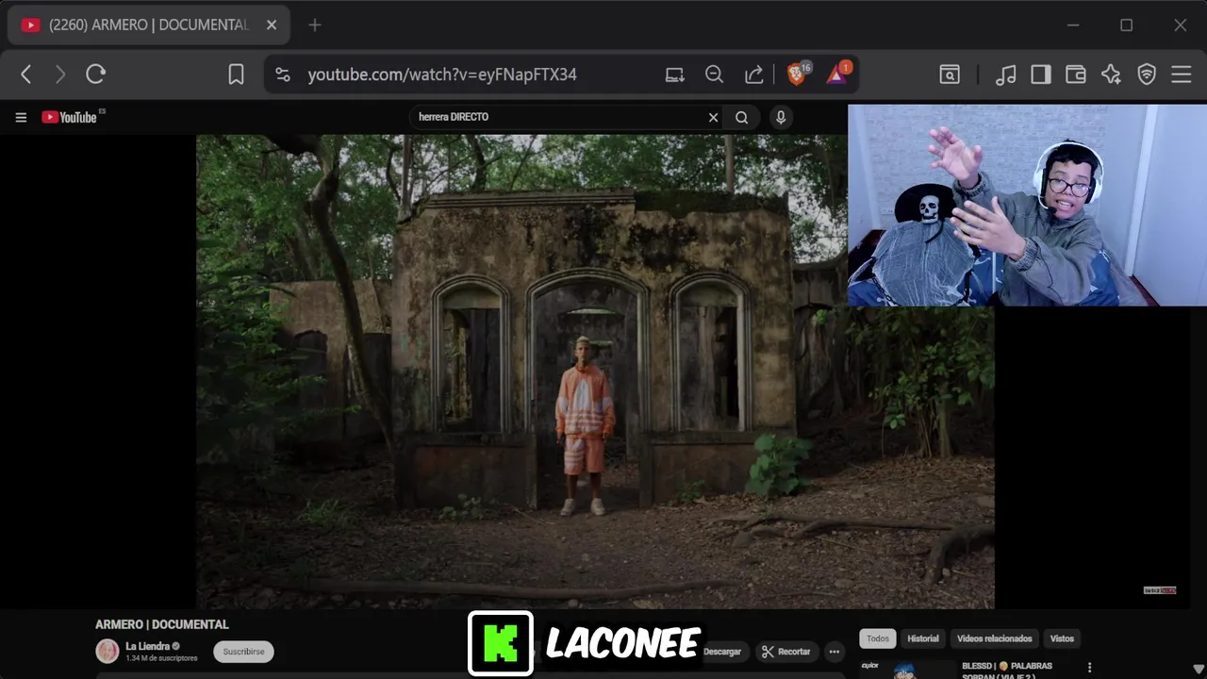The height and width of the screenshot is (679, 1207).
Task: Open the YouTube guide hamburger menu
Action: (x=21, y=117)
